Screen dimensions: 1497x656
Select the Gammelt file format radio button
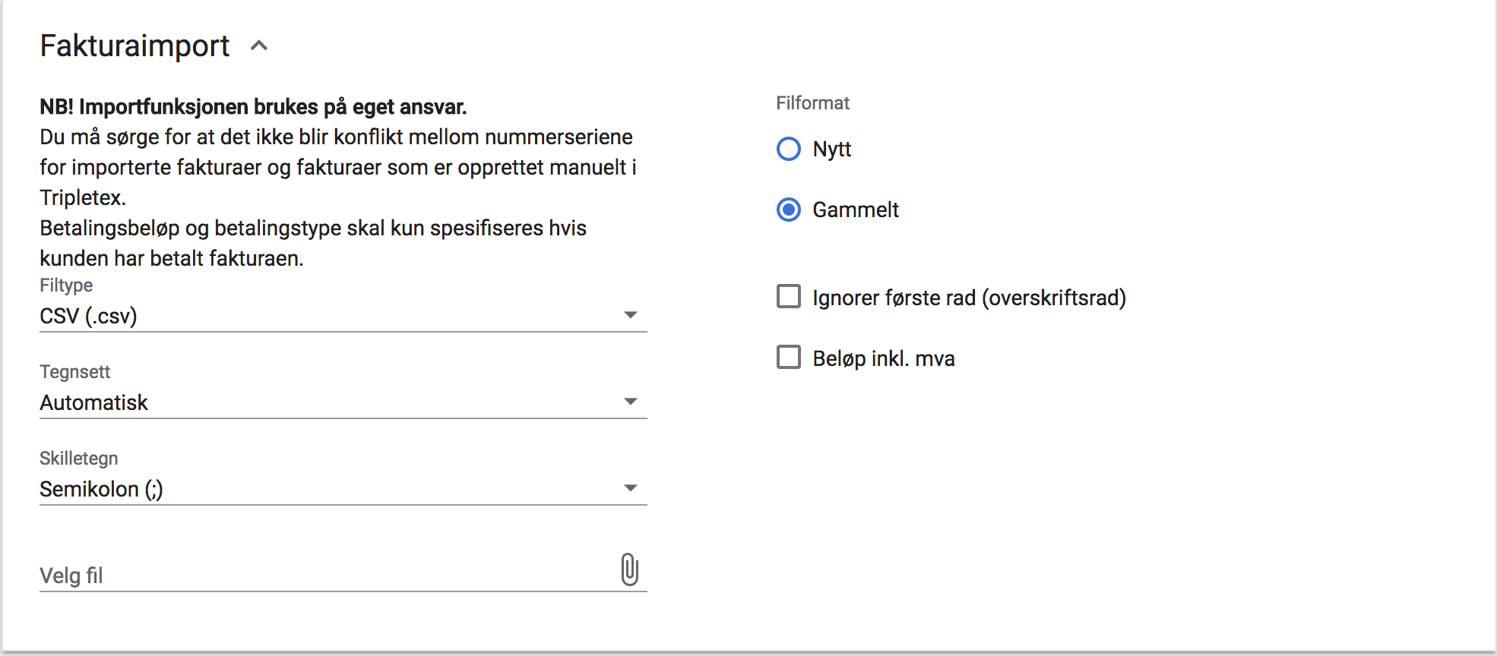click(789, 210)
